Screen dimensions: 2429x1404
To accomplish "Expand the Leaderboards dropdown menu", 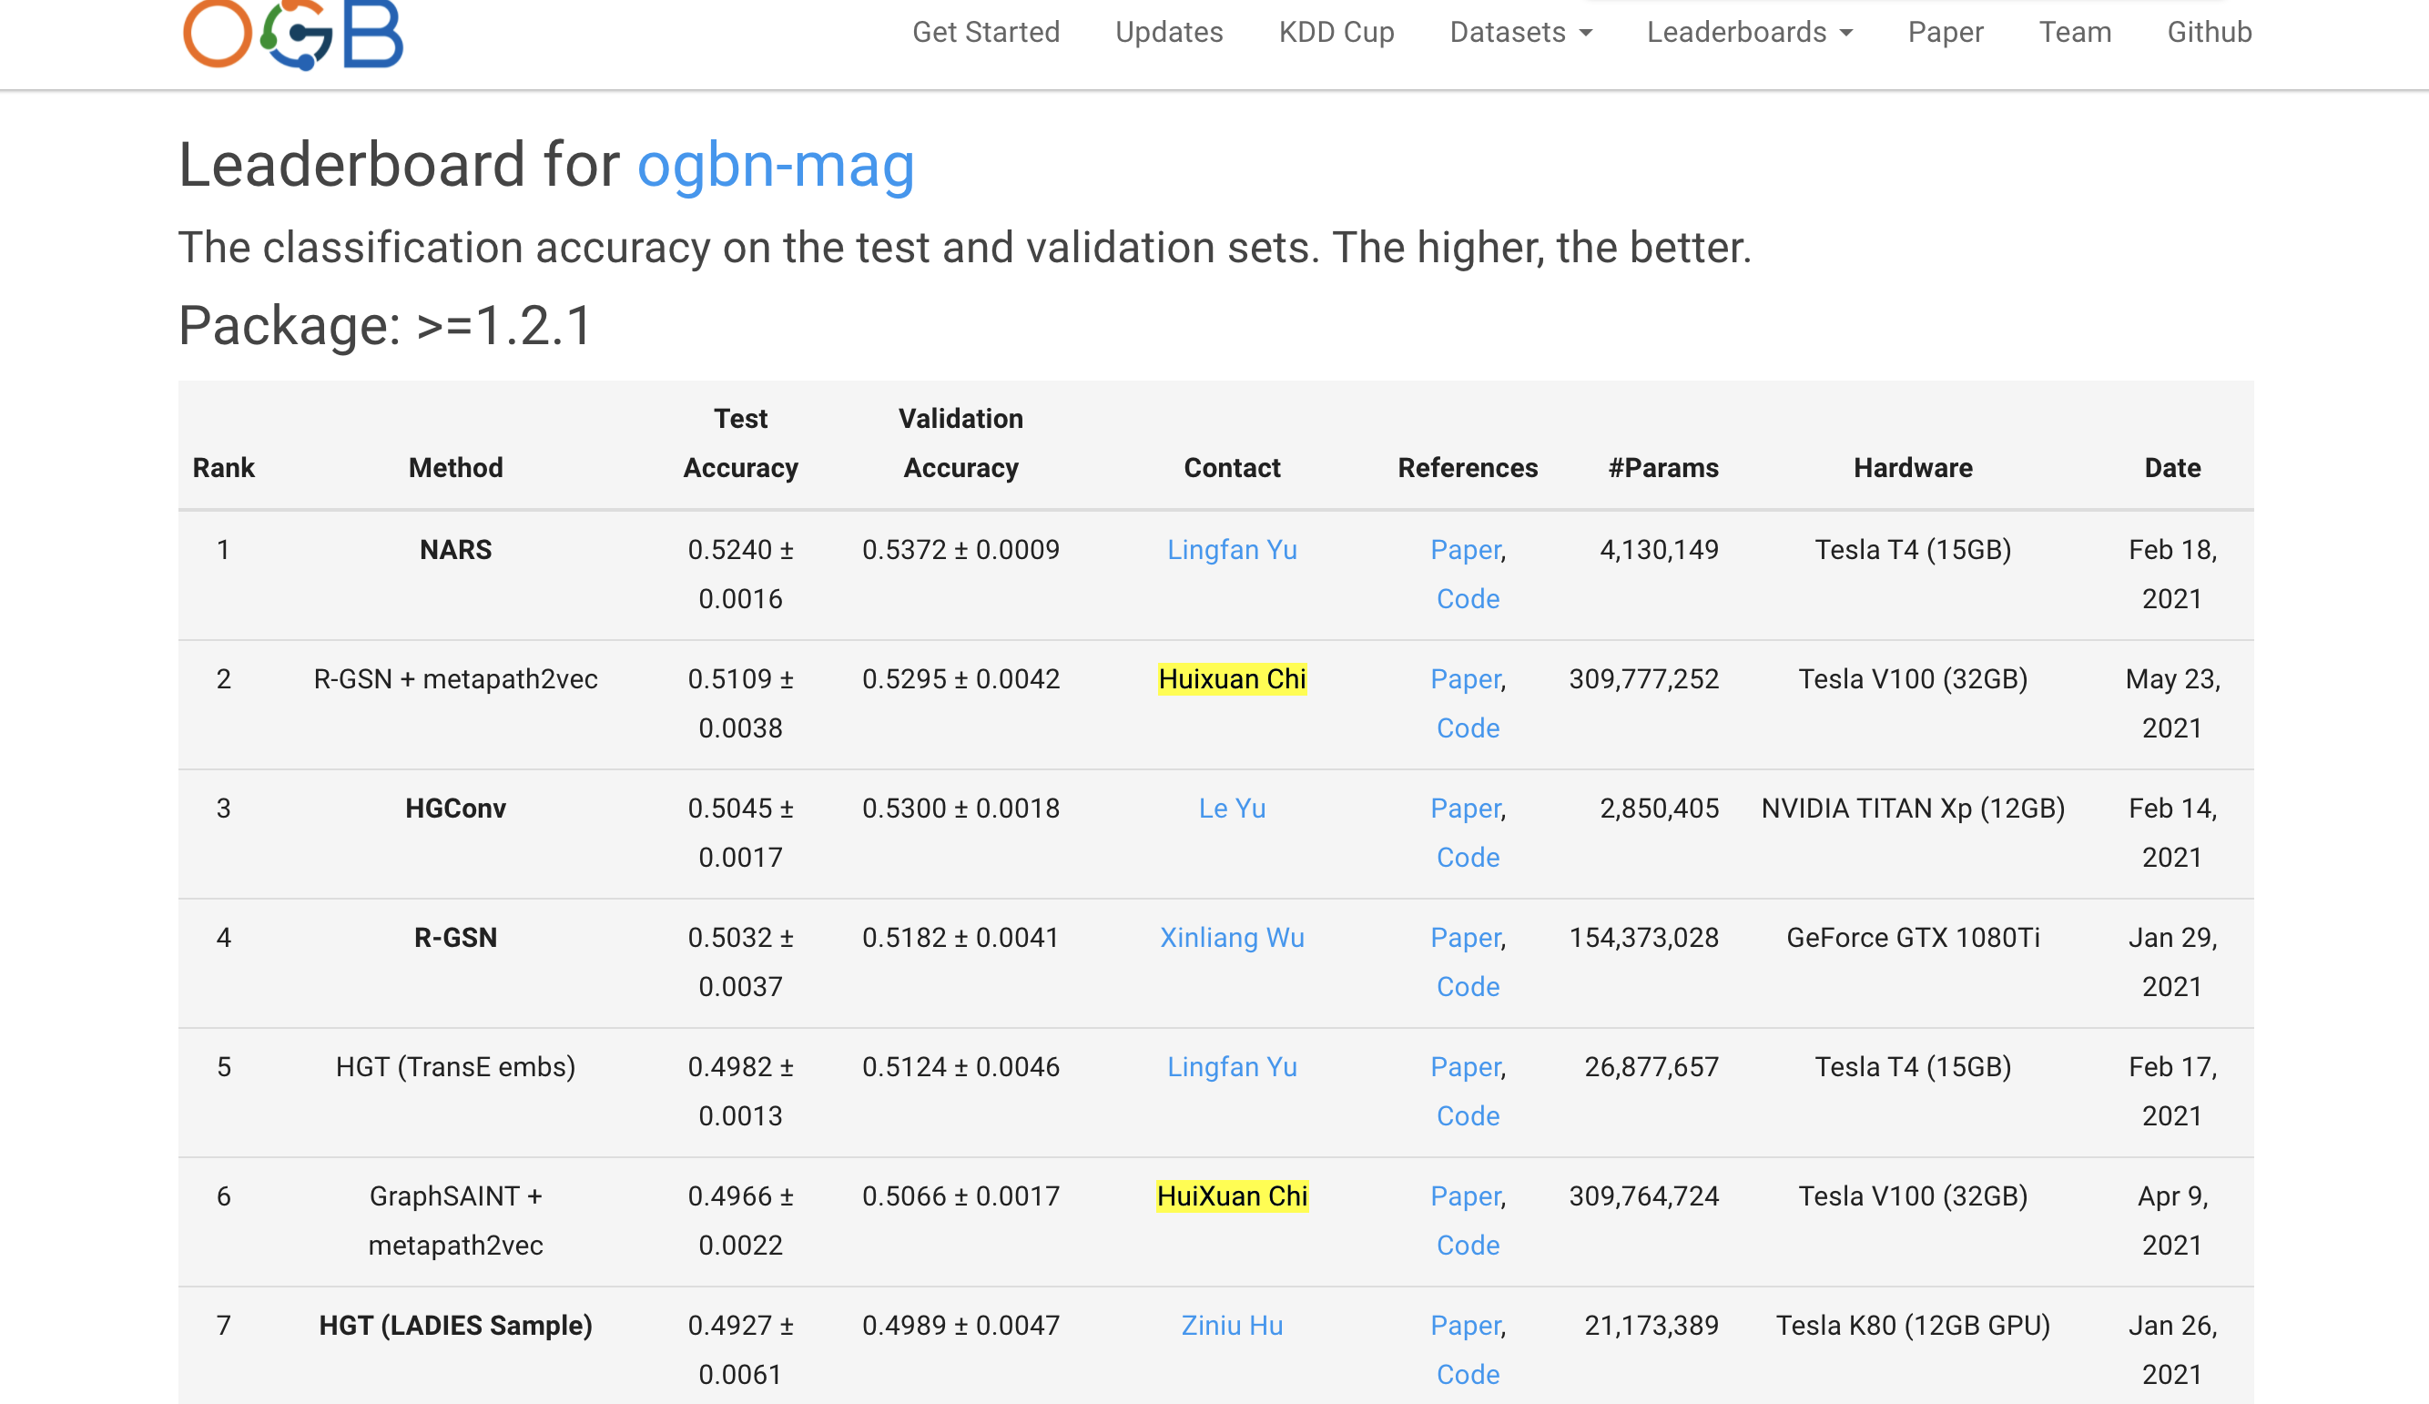I will pyautogui.click(x=1749, y=33).
